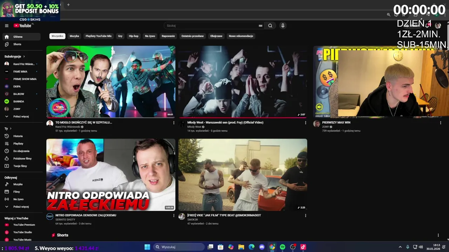
Task: Select the Playlisty YouTube Mix chip
Action: click(99, 36)
